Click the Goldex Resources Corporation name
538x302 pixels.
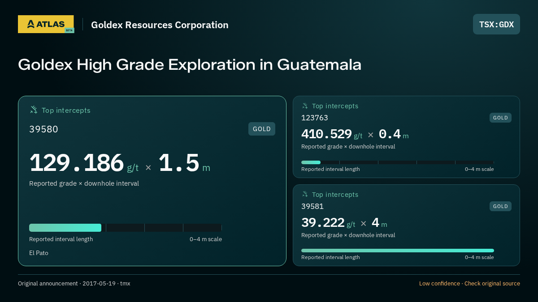[160, 25]
